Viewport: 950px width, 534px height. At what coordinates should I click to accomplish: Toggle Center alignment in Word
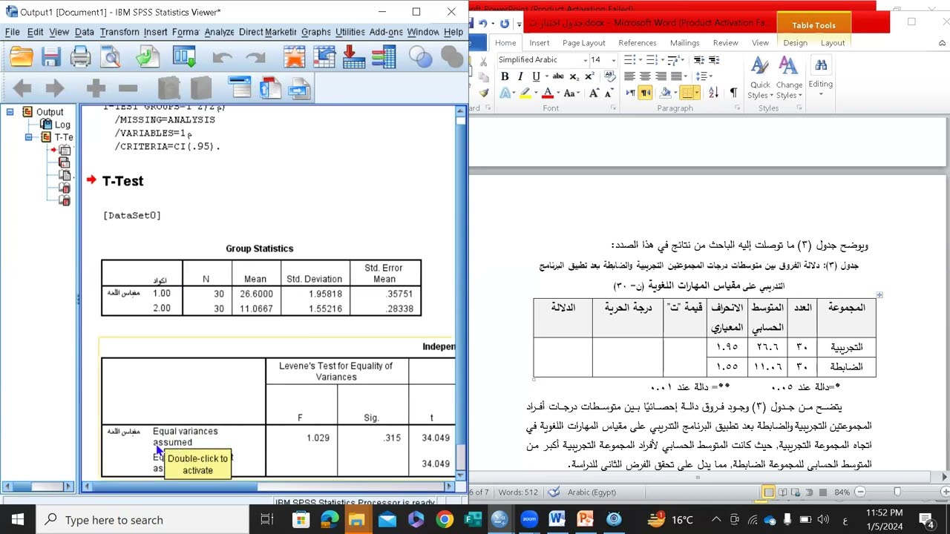pyautogui.click(x=645, y=76)
